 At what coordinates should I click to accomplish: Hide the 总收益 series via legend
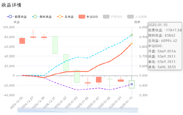(66, 17)
